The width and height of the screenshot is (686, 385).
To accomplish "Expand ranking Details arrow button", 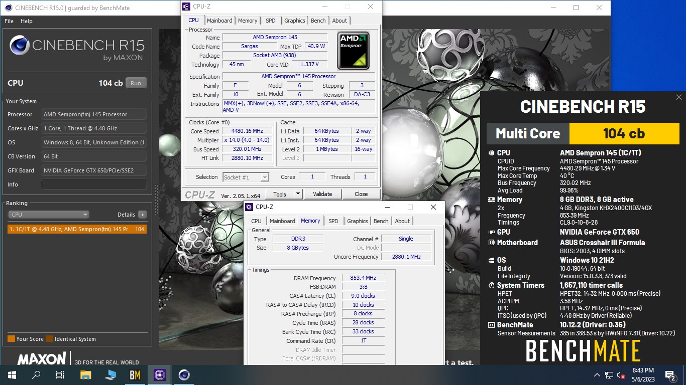I will pos(143,215).
